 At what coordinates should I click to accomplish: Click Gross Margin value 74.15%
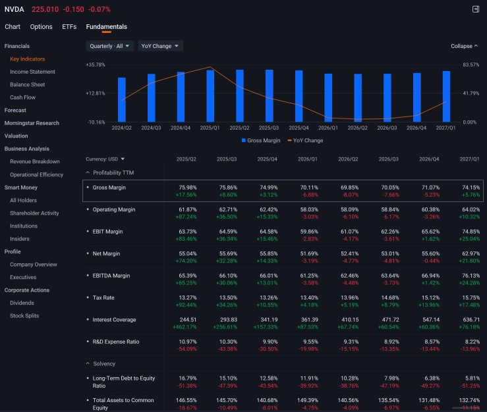[x=471, y=188]
